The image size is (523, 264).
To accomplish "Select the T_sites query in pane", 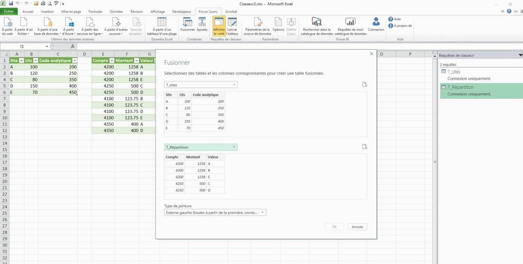I will (x=454, y=72).
